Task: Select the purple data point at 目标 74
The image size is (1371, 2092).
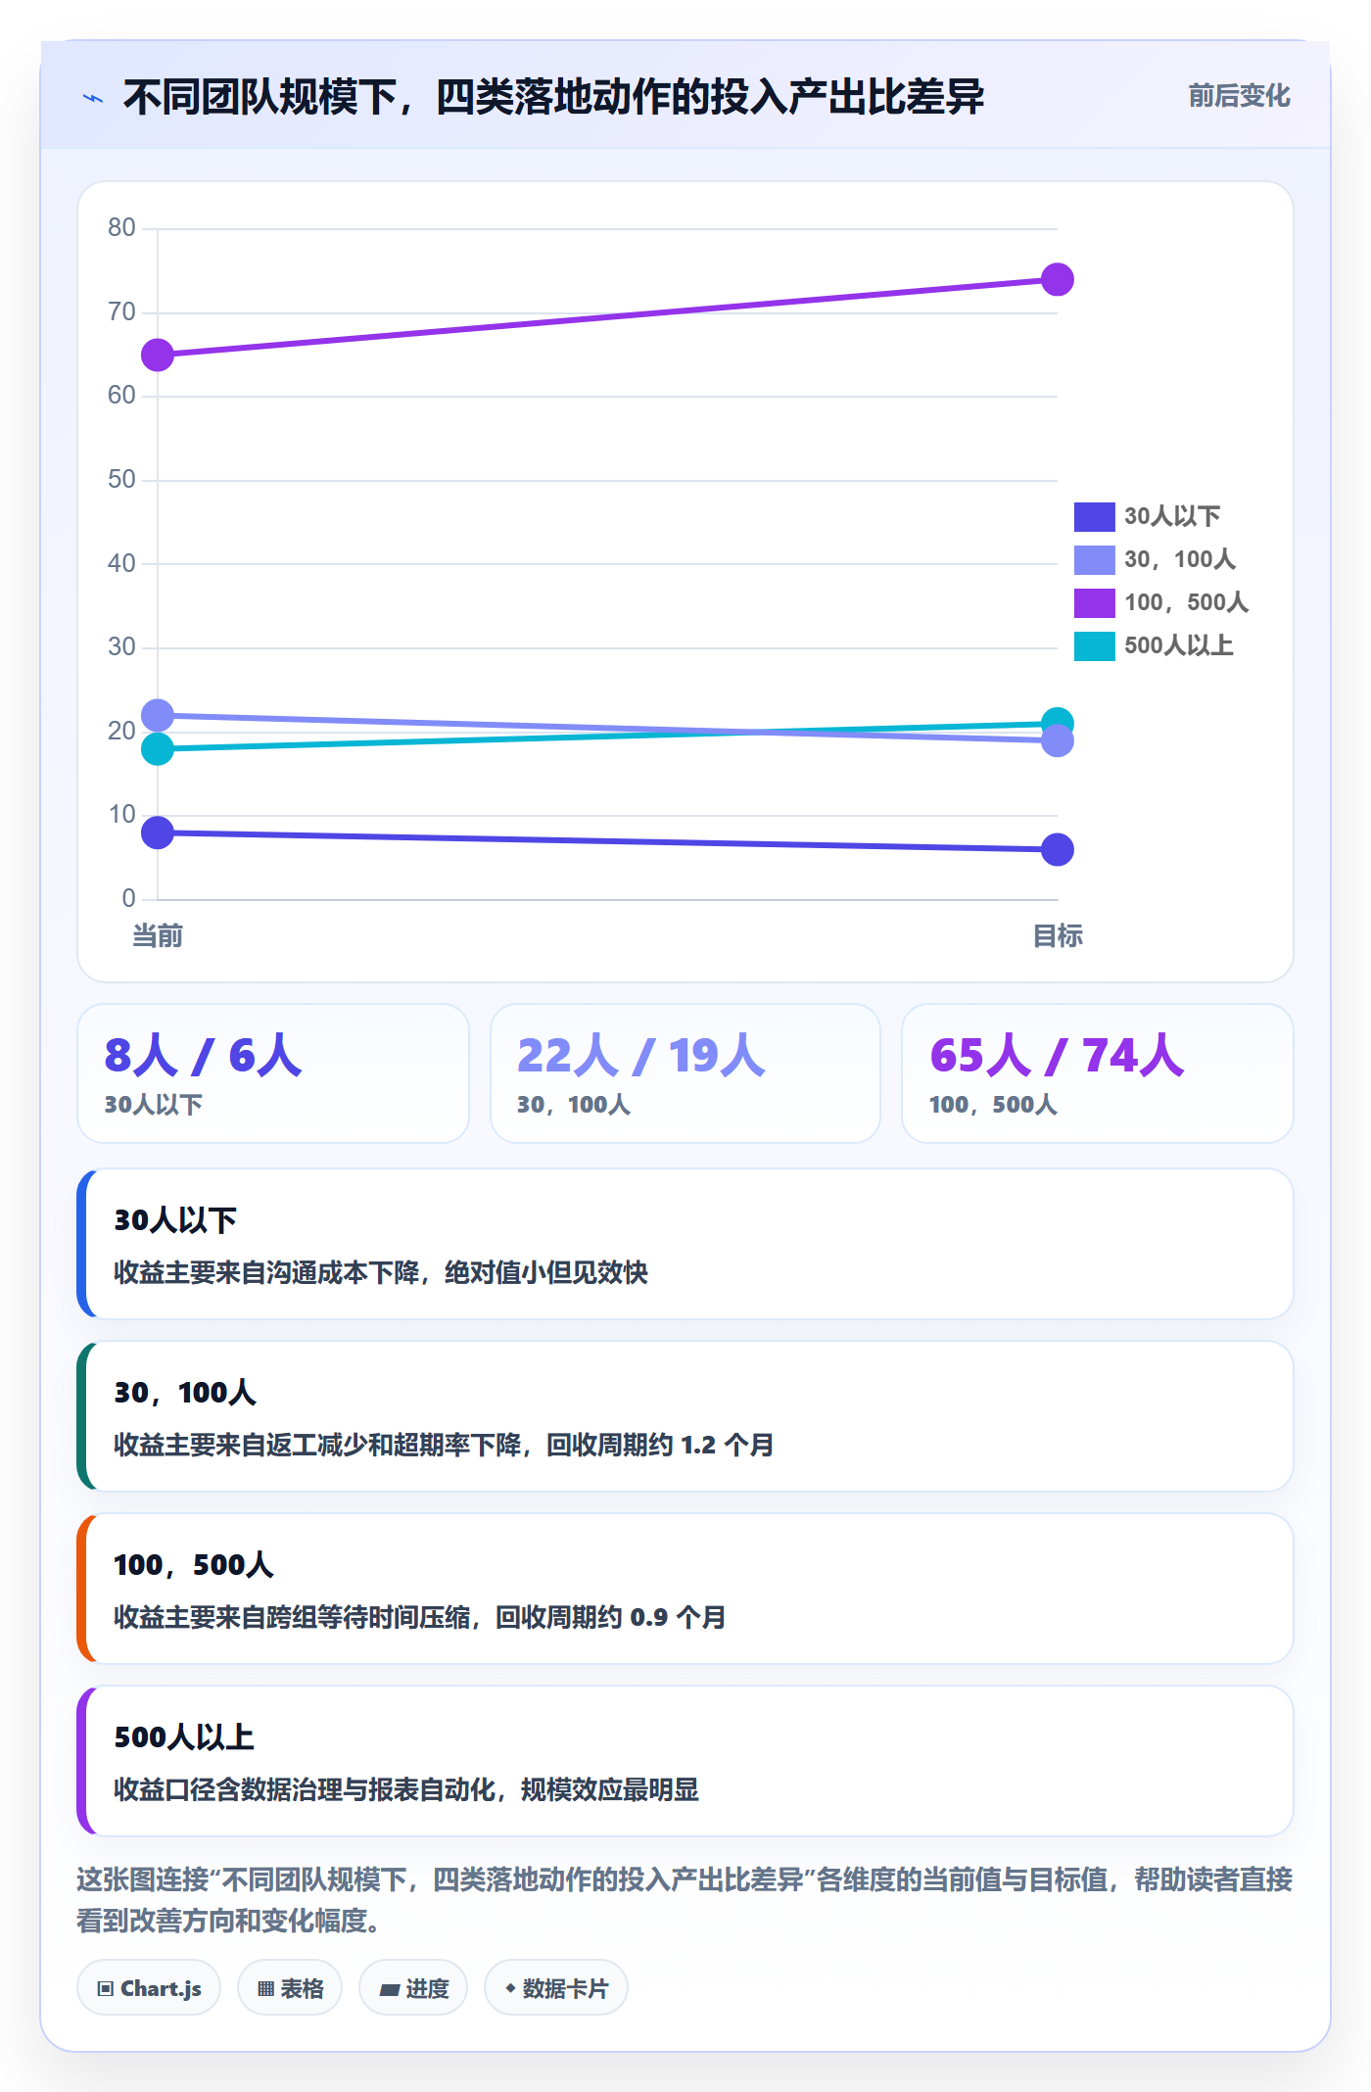Action: tap(1058, 279)
